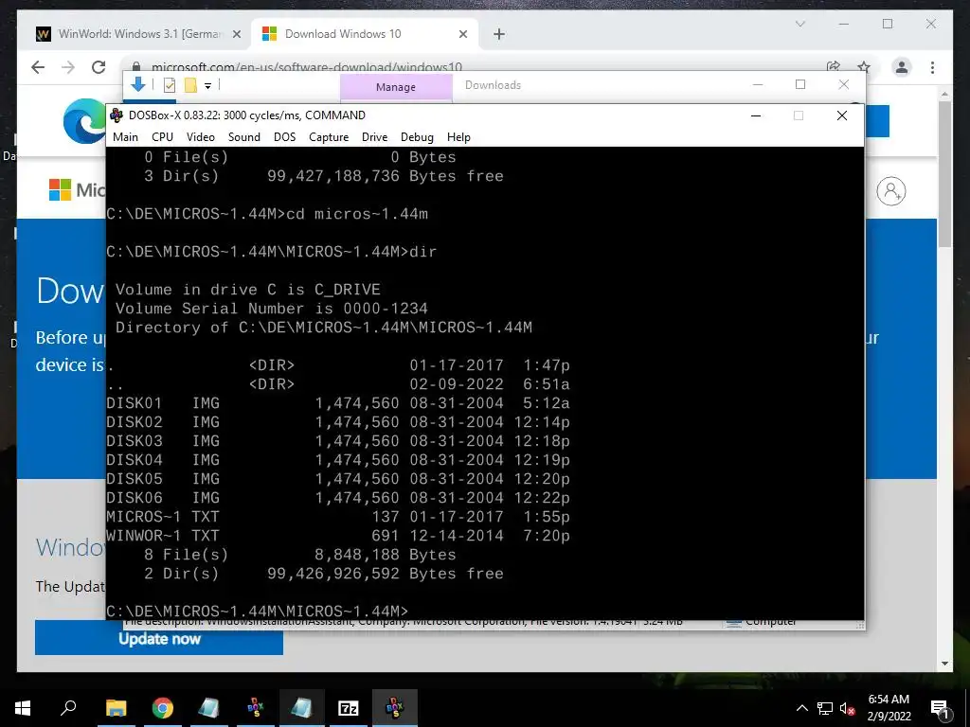Expand Explorer quick access toolbar dropdown

pyautogui.click(x=207, y=86)
